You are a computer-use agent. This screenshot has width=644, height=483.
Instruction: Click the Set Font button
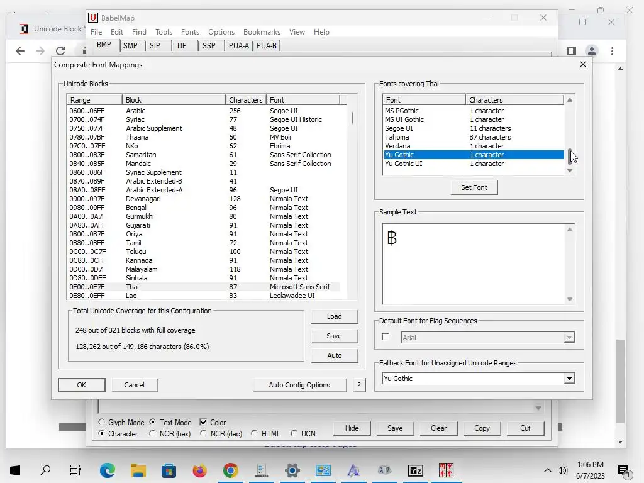click(x=474, y=187)
